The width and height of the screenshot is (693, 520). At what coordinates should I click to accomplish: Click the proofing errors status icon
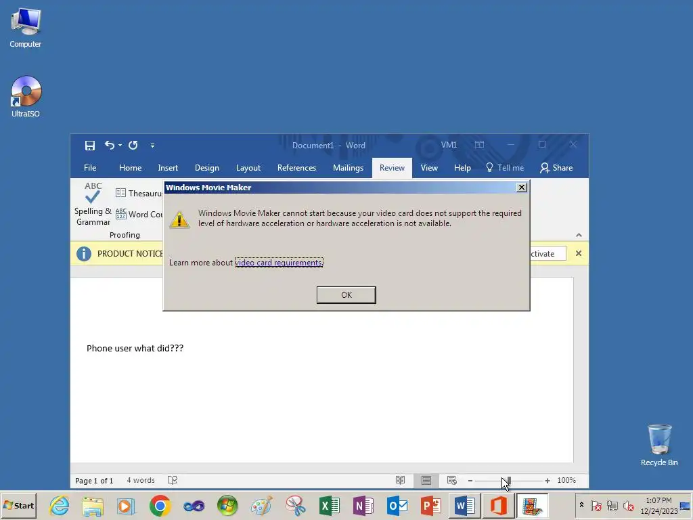point(173,480)
